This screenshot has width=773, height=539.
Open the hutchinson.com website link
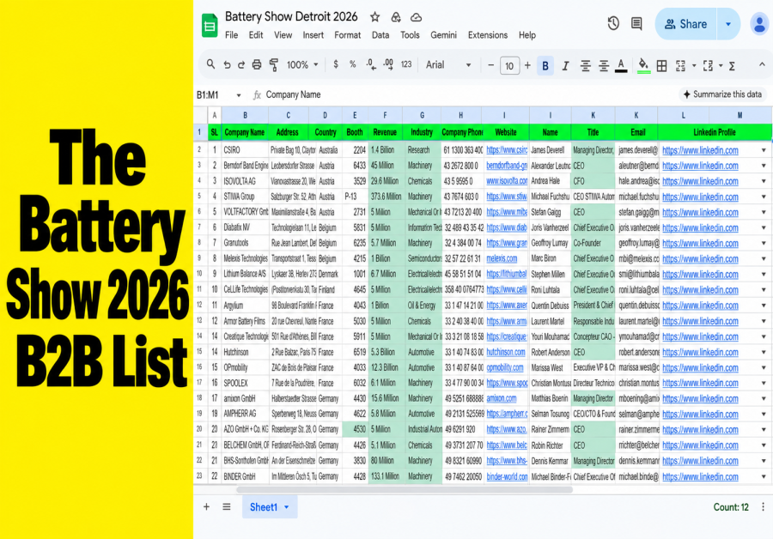(x=506, y=352)
